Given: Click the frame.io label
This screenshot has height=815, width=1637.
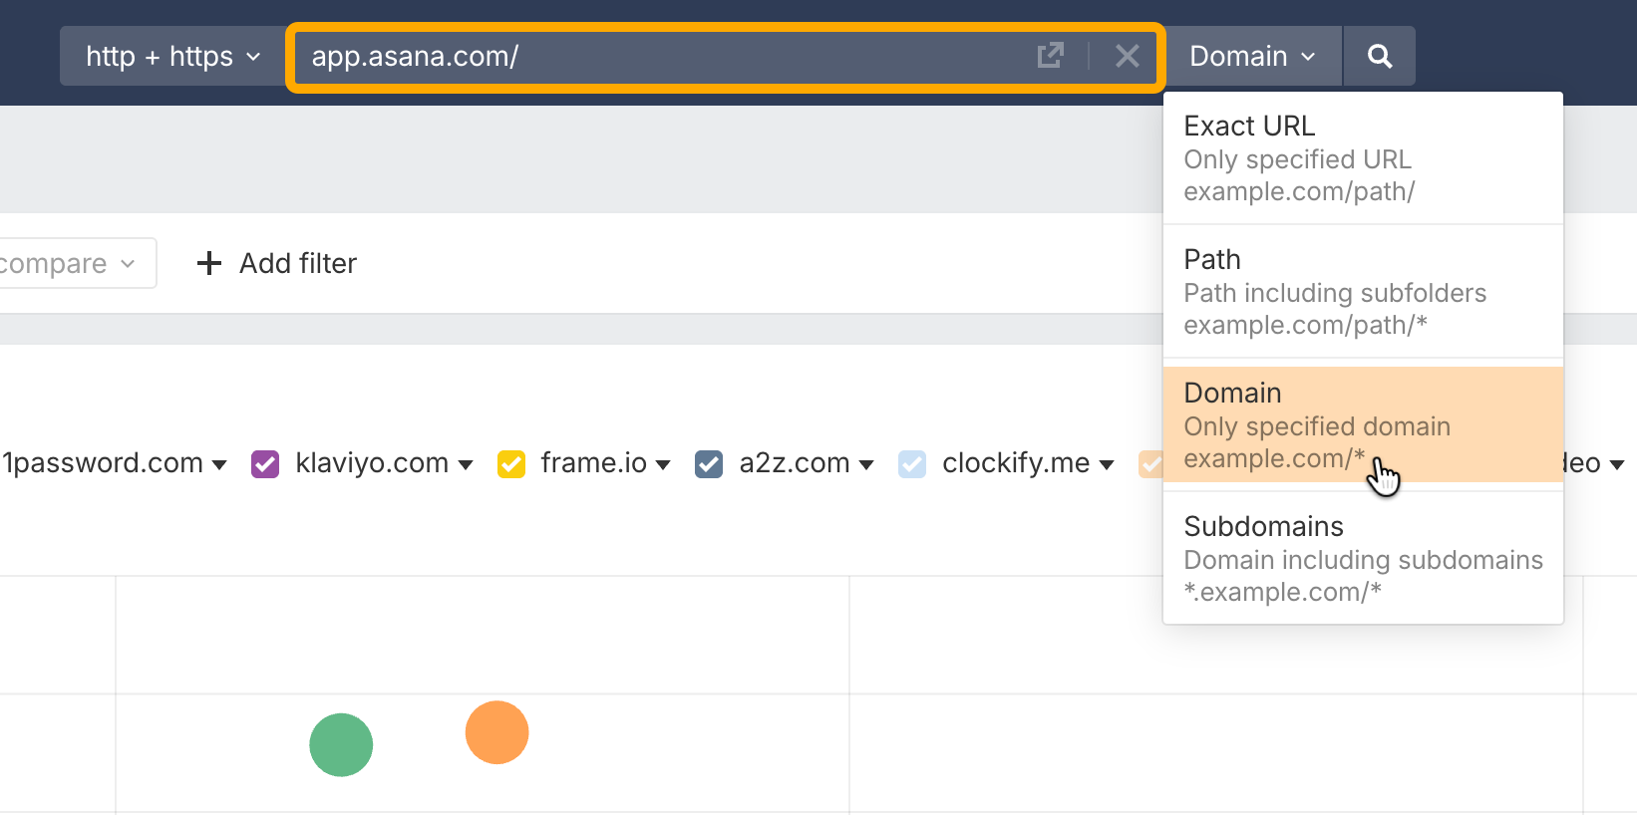Looking at the screenshot, I should pyautogui.click(x=594, y=463).
